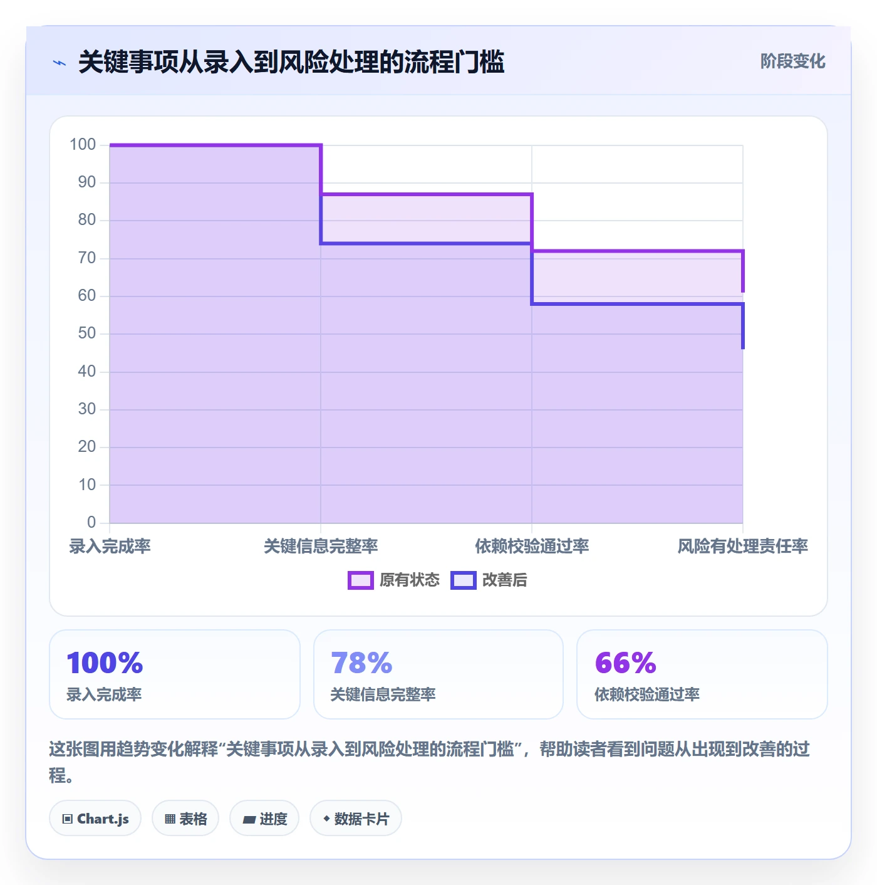877x885 pixels.
Task: Open the 66% 依赖校验通过率 card
Action: (702, 674)
